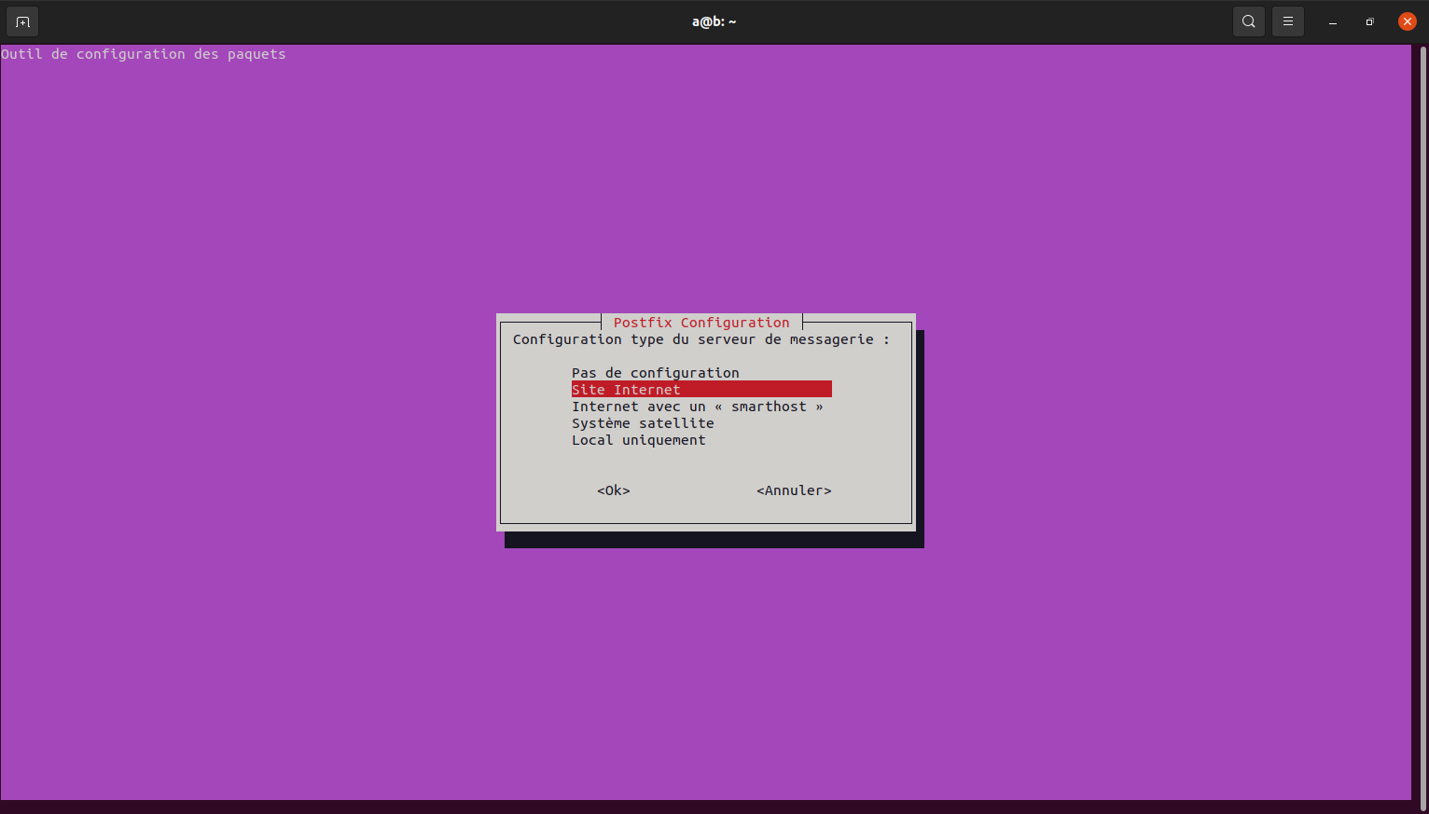Click the empty dialog space between Ok and Annuler
Screen dimensions: 1429x814
[693, 490]
